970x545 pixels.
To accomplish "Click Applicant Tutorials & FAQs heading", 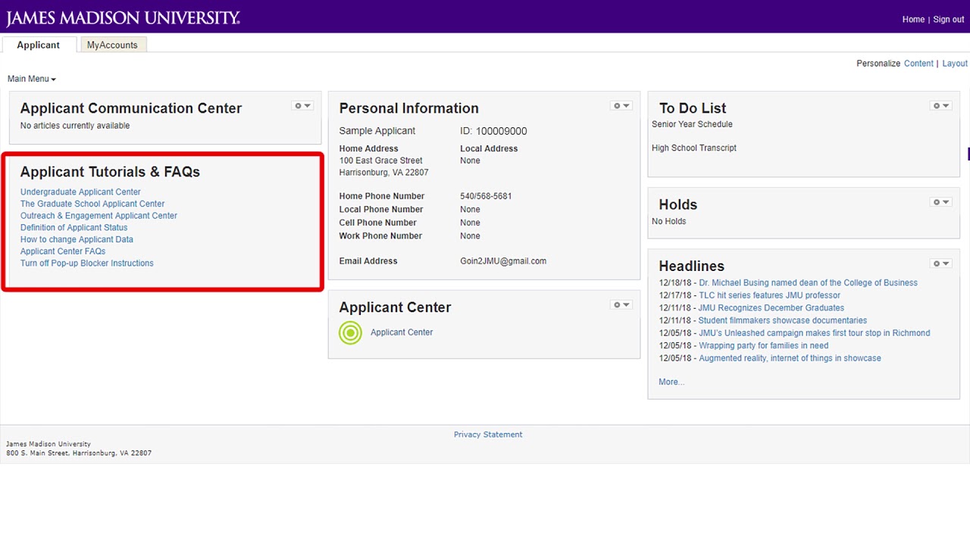I will [110, 172].
